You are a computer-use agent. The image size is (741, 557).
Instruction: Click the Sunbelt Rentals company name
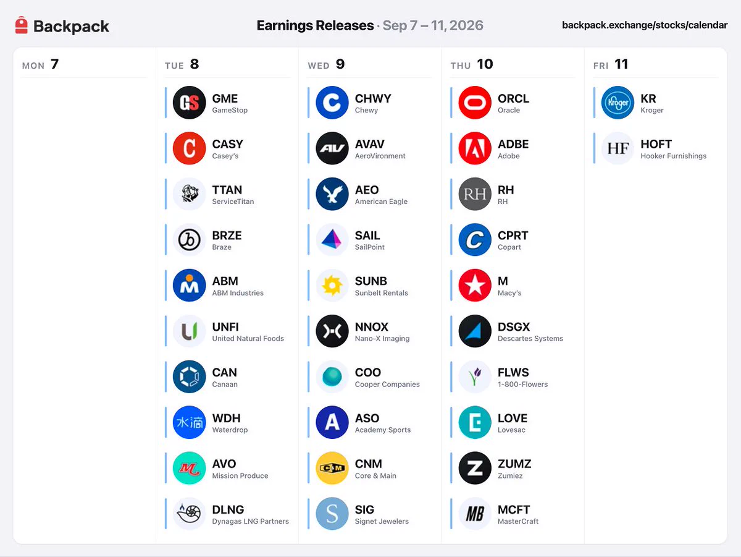pyautogui.click(x=382, y=293)
